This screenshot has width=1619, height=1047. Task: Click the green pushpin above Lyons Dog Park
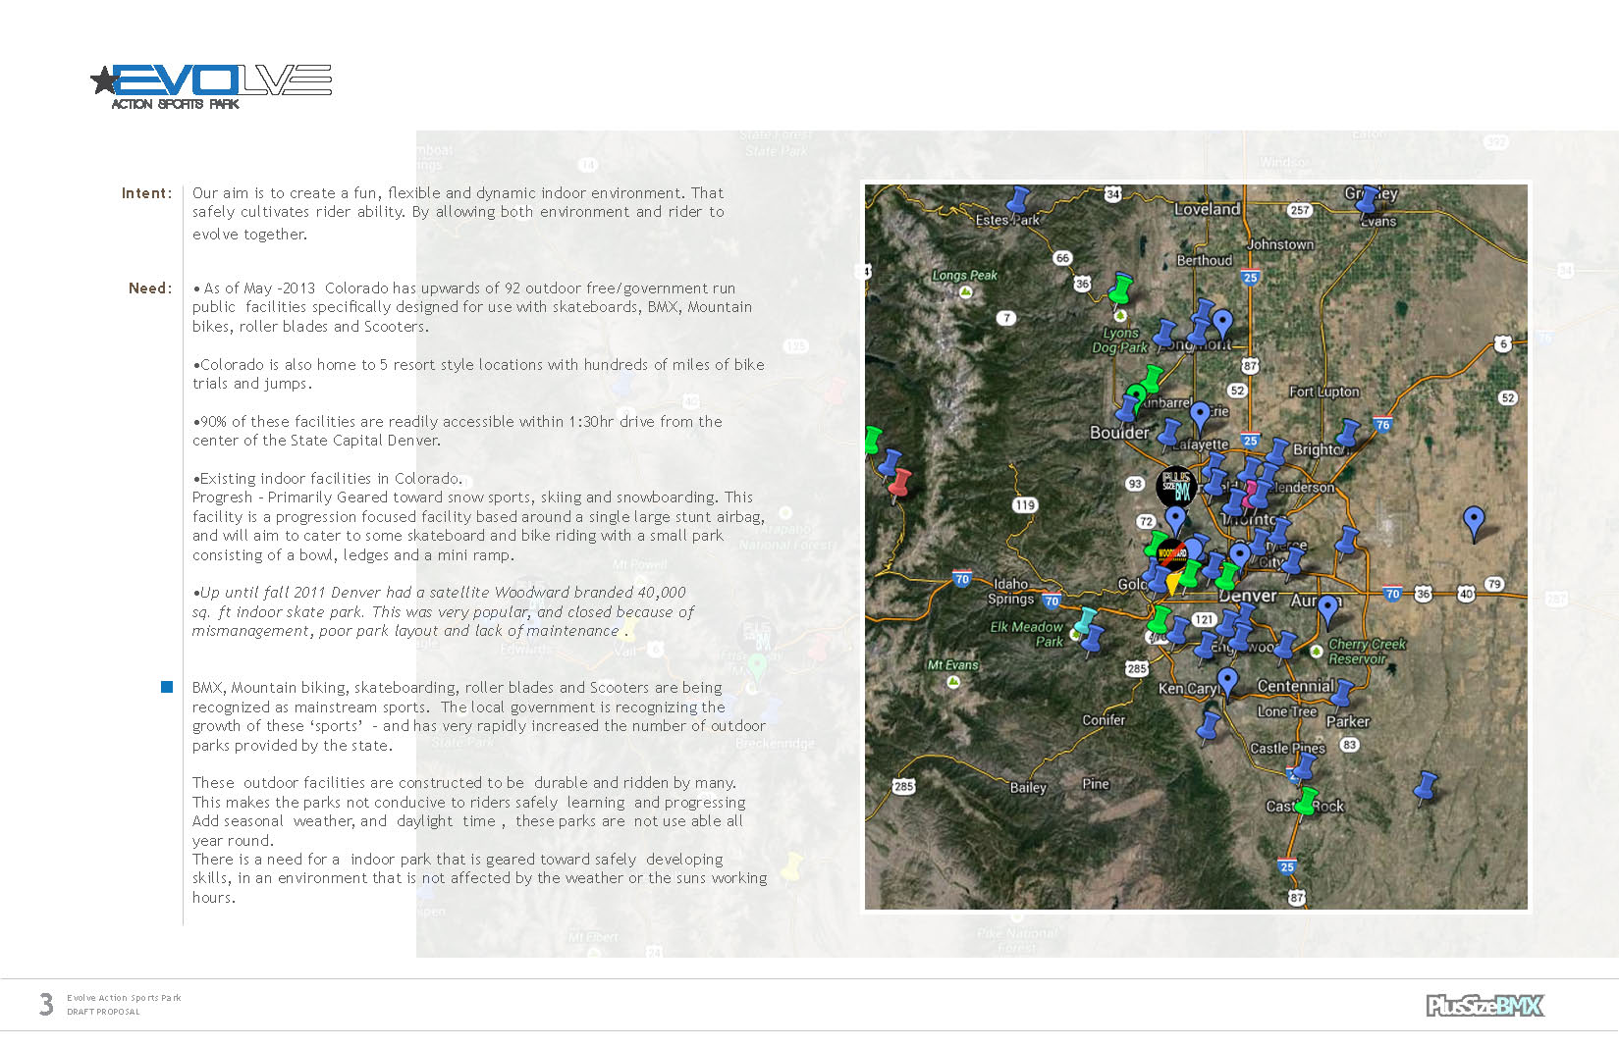coord(1120,289)
